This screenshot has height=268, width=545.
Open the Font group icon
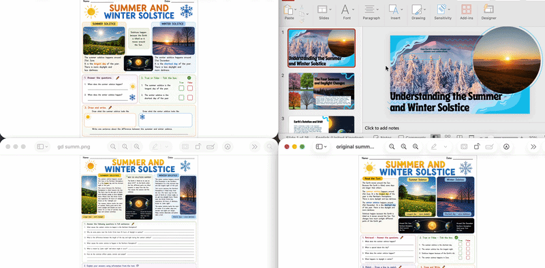pyautogui.click(x=345, y=10)
